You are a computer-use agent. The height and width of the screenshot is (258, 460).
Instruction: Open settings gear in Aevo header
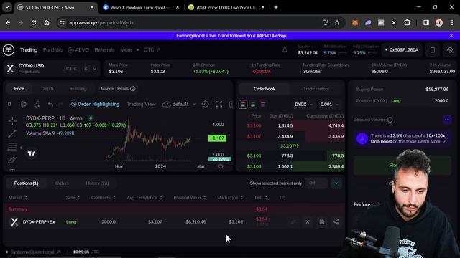coord(450,50)
